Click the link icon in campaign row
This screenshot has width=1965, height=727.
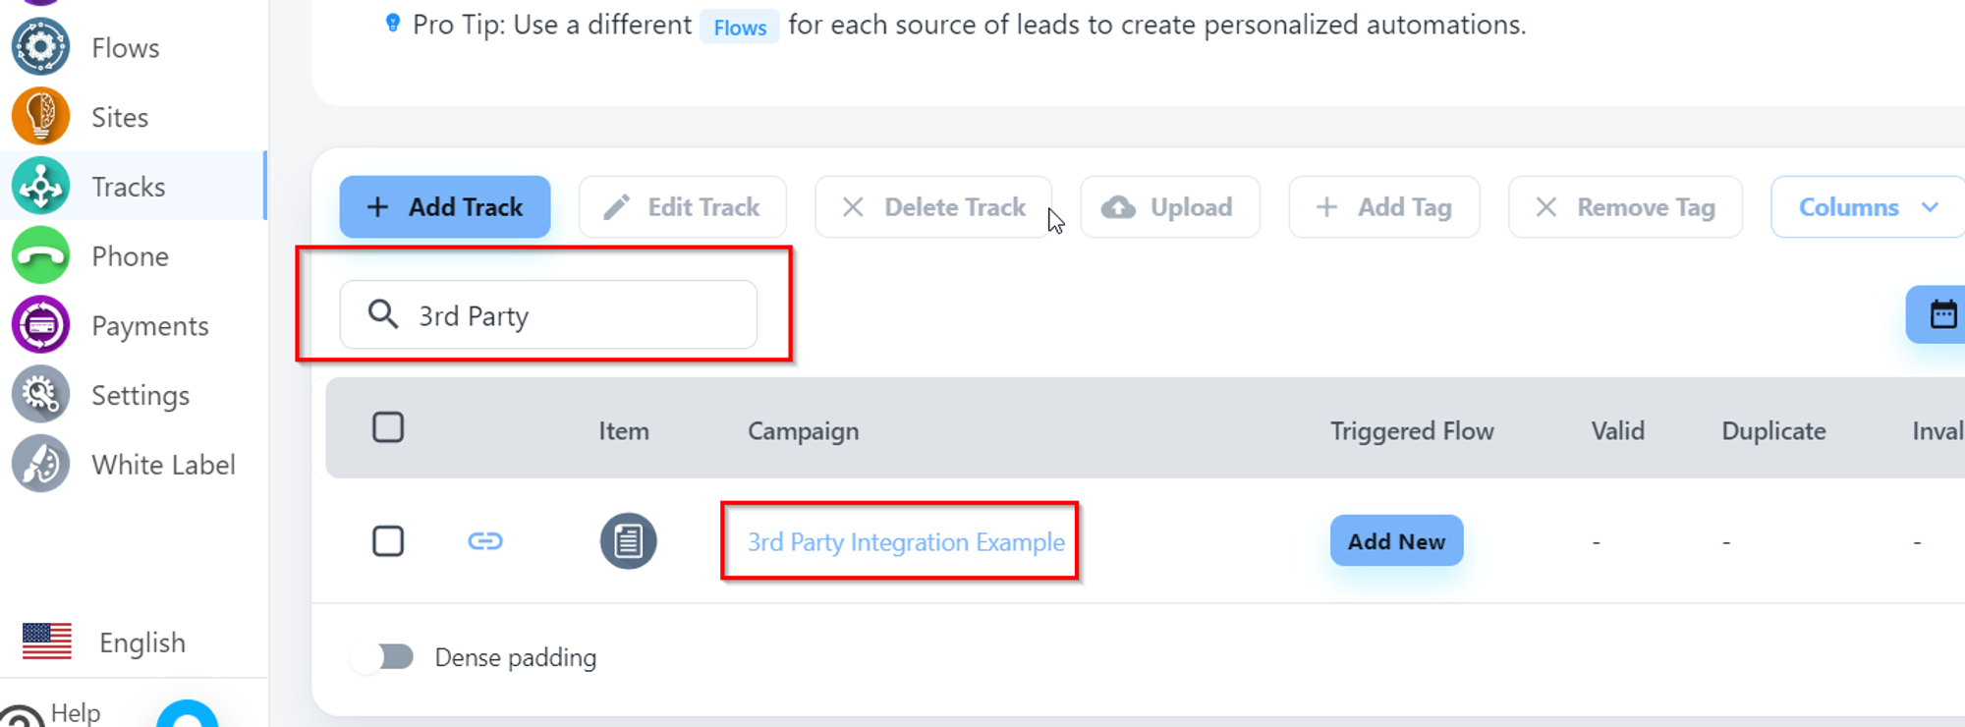pos(485,541)
